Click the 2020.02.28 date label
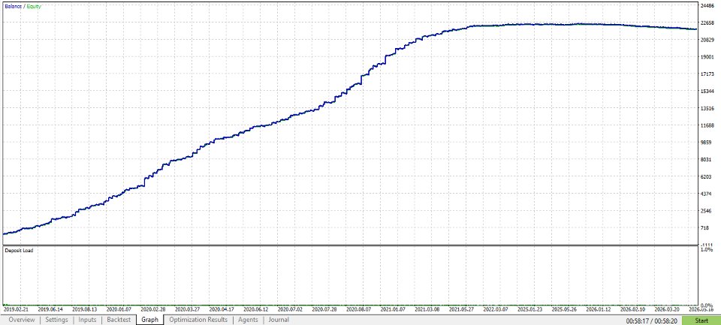Viewport: 721px width, 325px height. tap(153, 310)
